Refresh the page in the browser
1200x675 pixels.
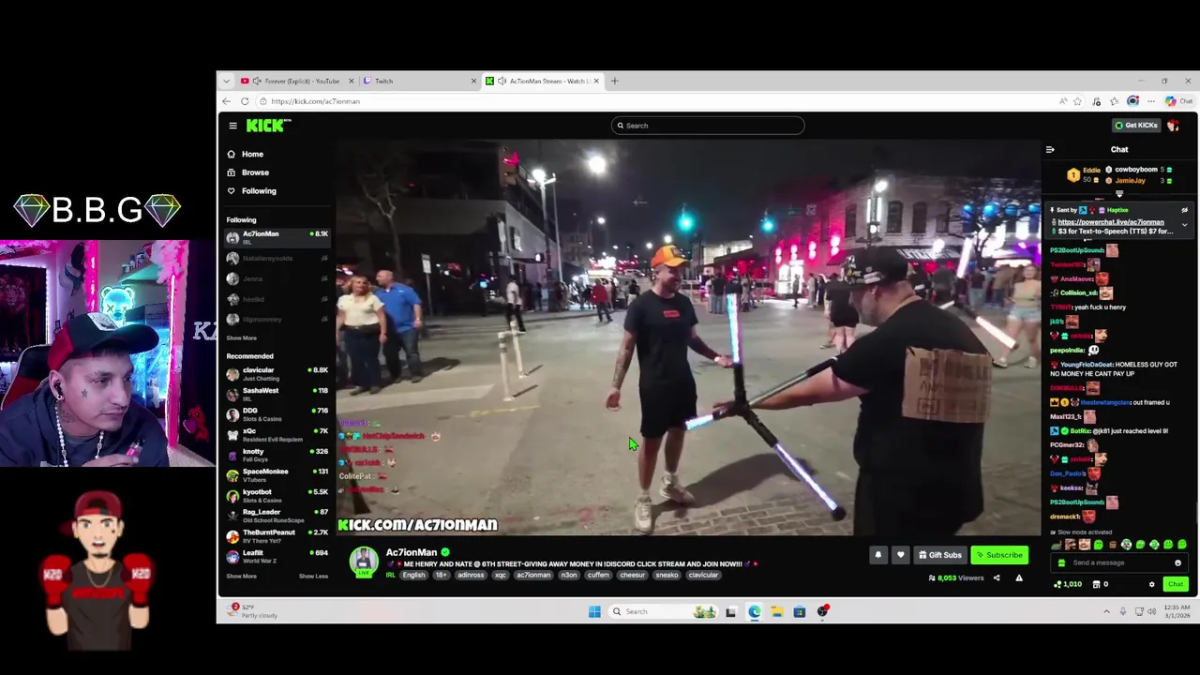(x=245, y=101)
